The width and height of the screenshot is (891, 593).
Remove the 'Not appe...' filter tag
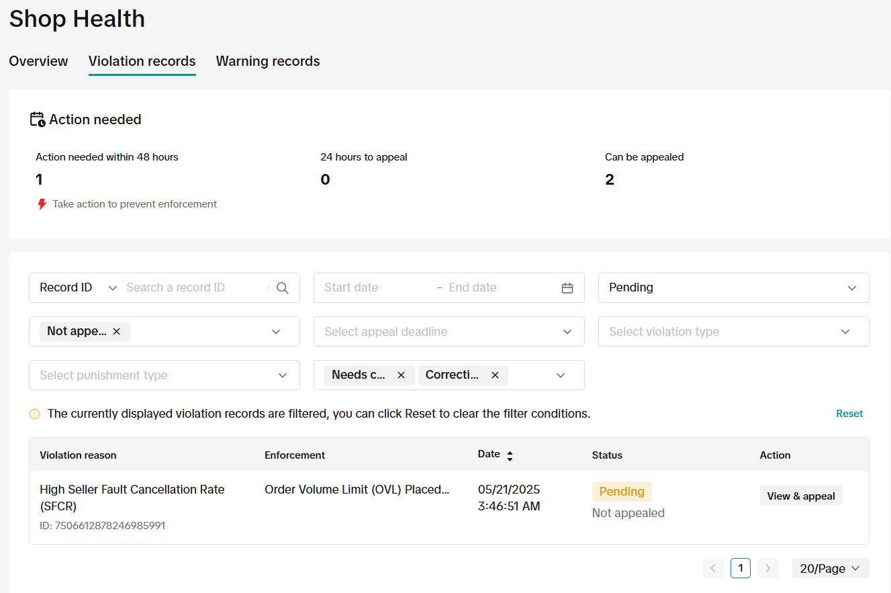pos(117,332)
